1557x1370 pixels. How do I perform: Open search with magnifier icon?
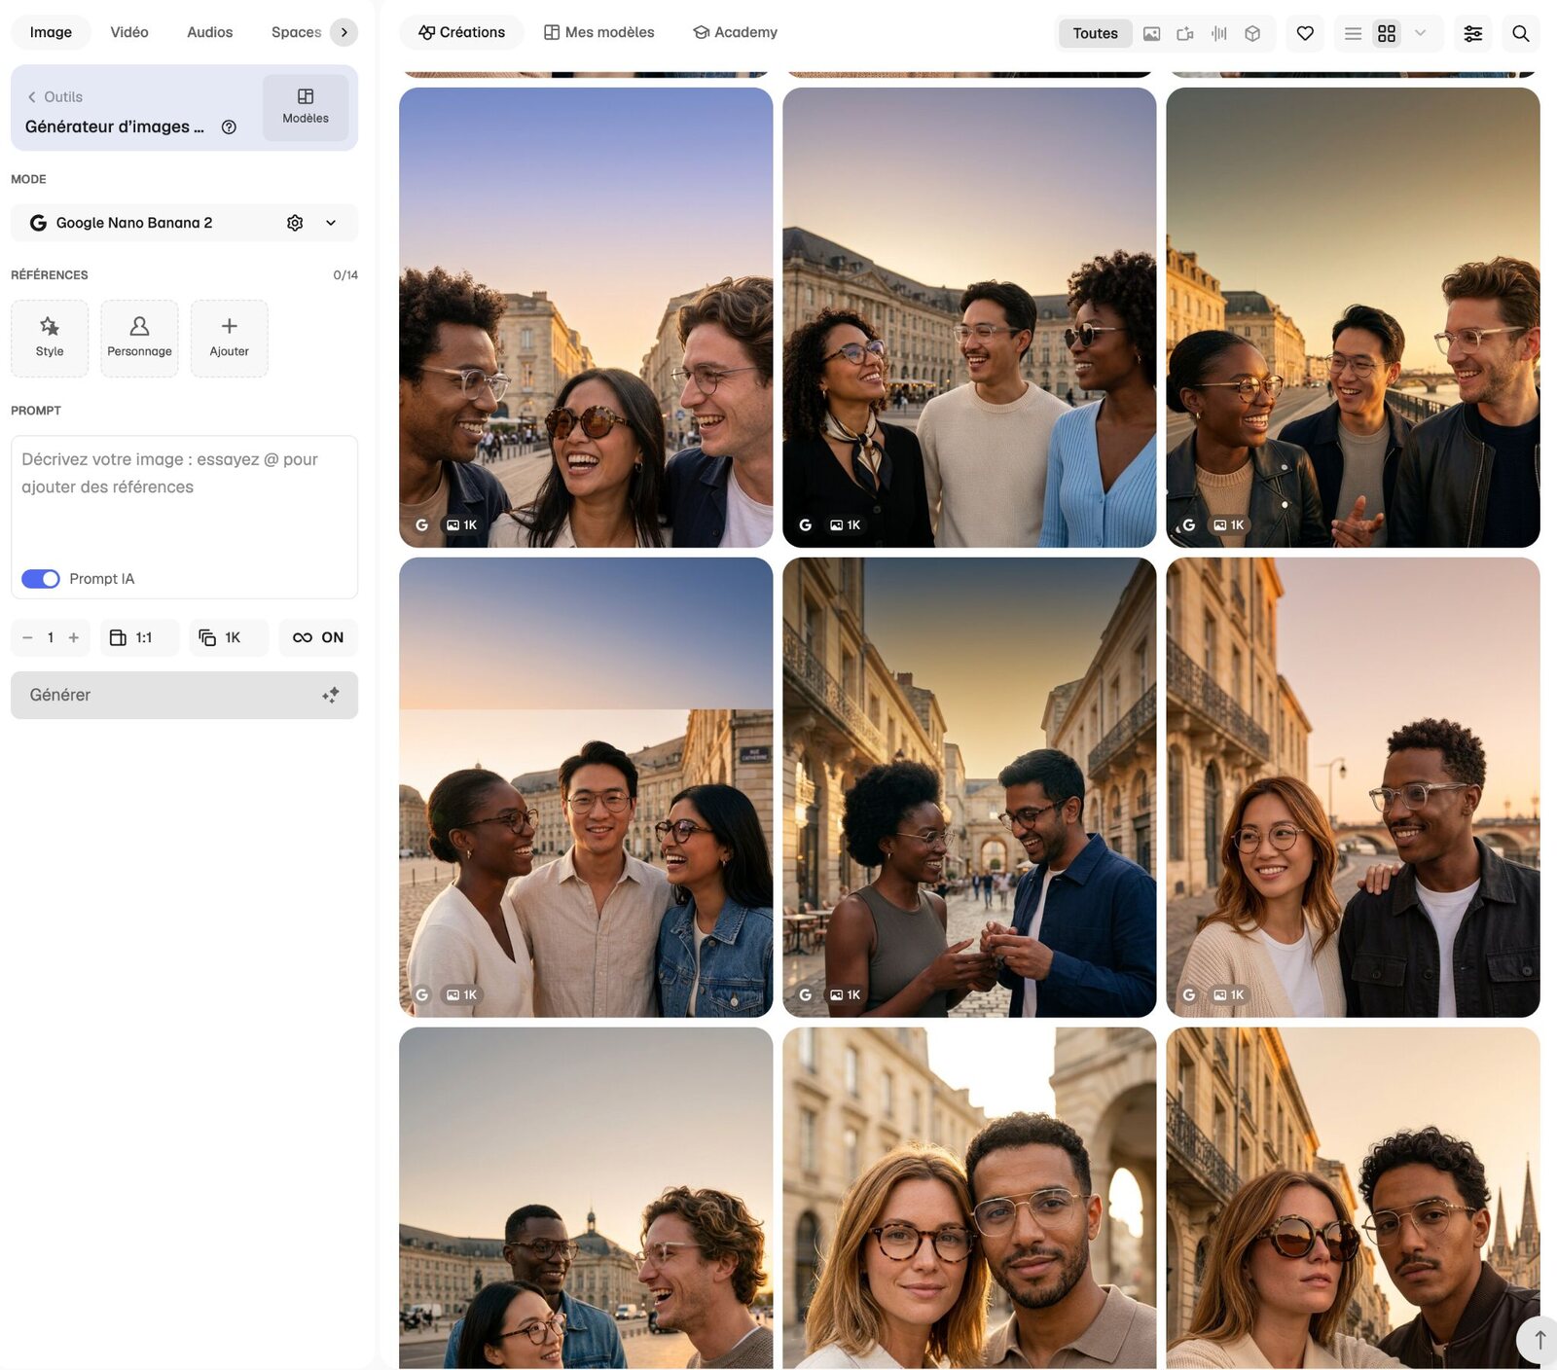(1521, 33)
